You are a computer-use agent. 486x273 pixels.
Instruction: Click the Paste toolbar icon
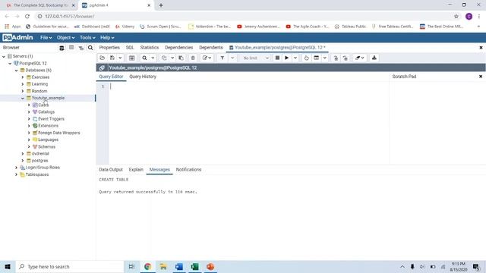pos(181,58)
